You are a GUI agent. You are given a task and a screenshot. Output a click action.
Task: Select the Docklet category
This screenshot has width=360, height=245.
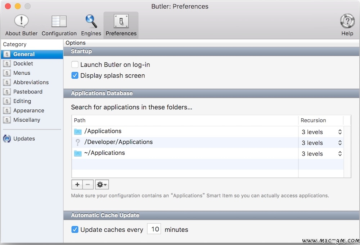[x=32, y=64]
